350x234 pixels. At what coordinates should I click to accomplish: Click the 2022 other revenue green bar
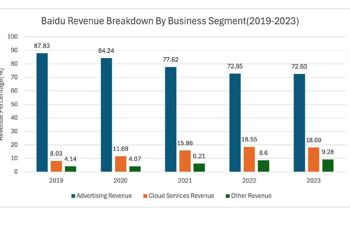(x=264, y=166)
